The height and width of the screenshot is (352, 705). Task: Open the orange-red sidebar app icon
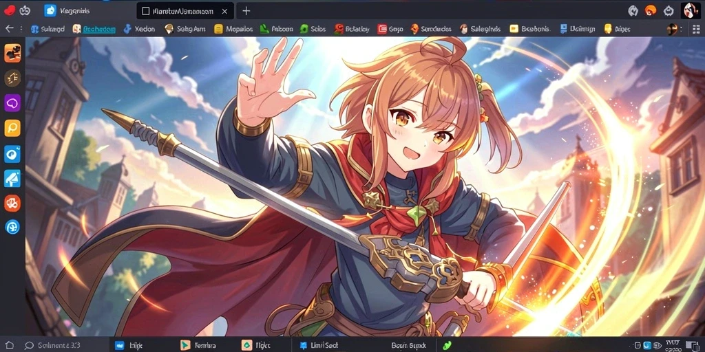(x=12, y=203)
